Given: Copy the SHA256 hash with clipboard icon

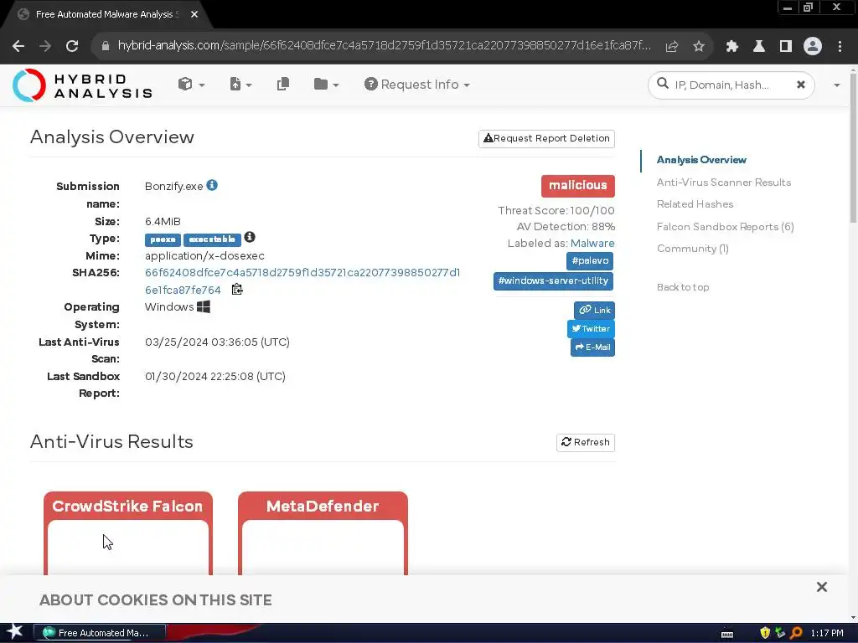Looking at the screenshot, I should [237, 290].
